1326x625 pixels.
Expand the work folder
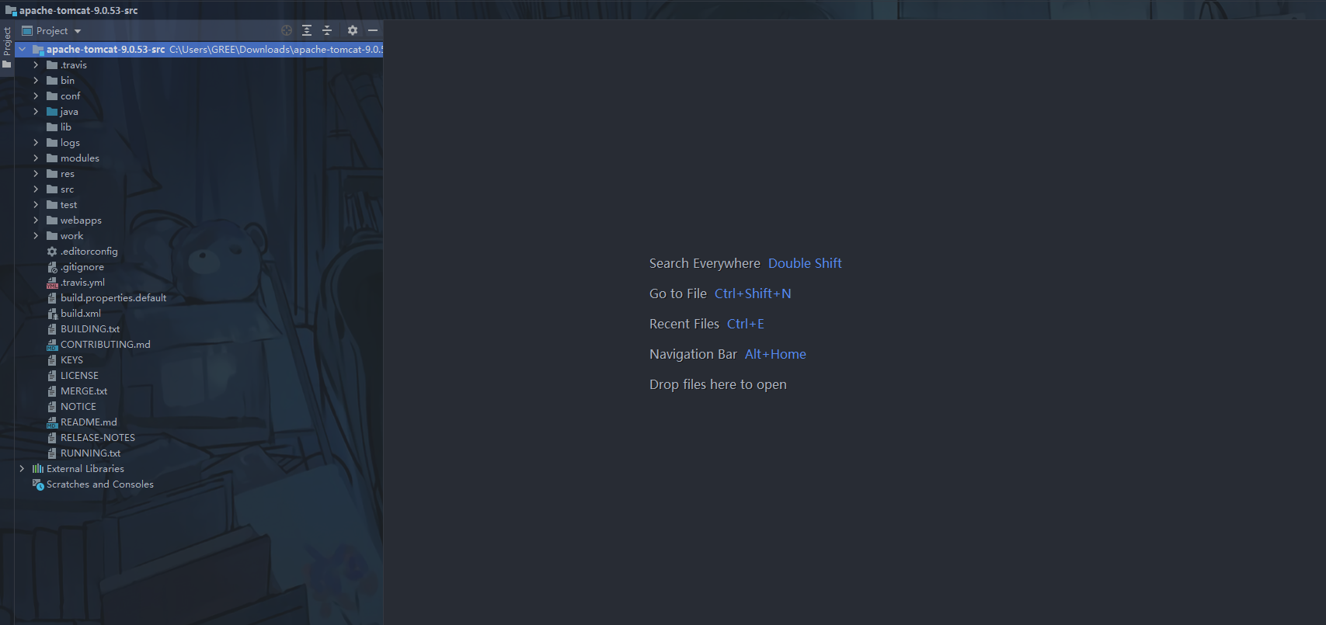36,236
